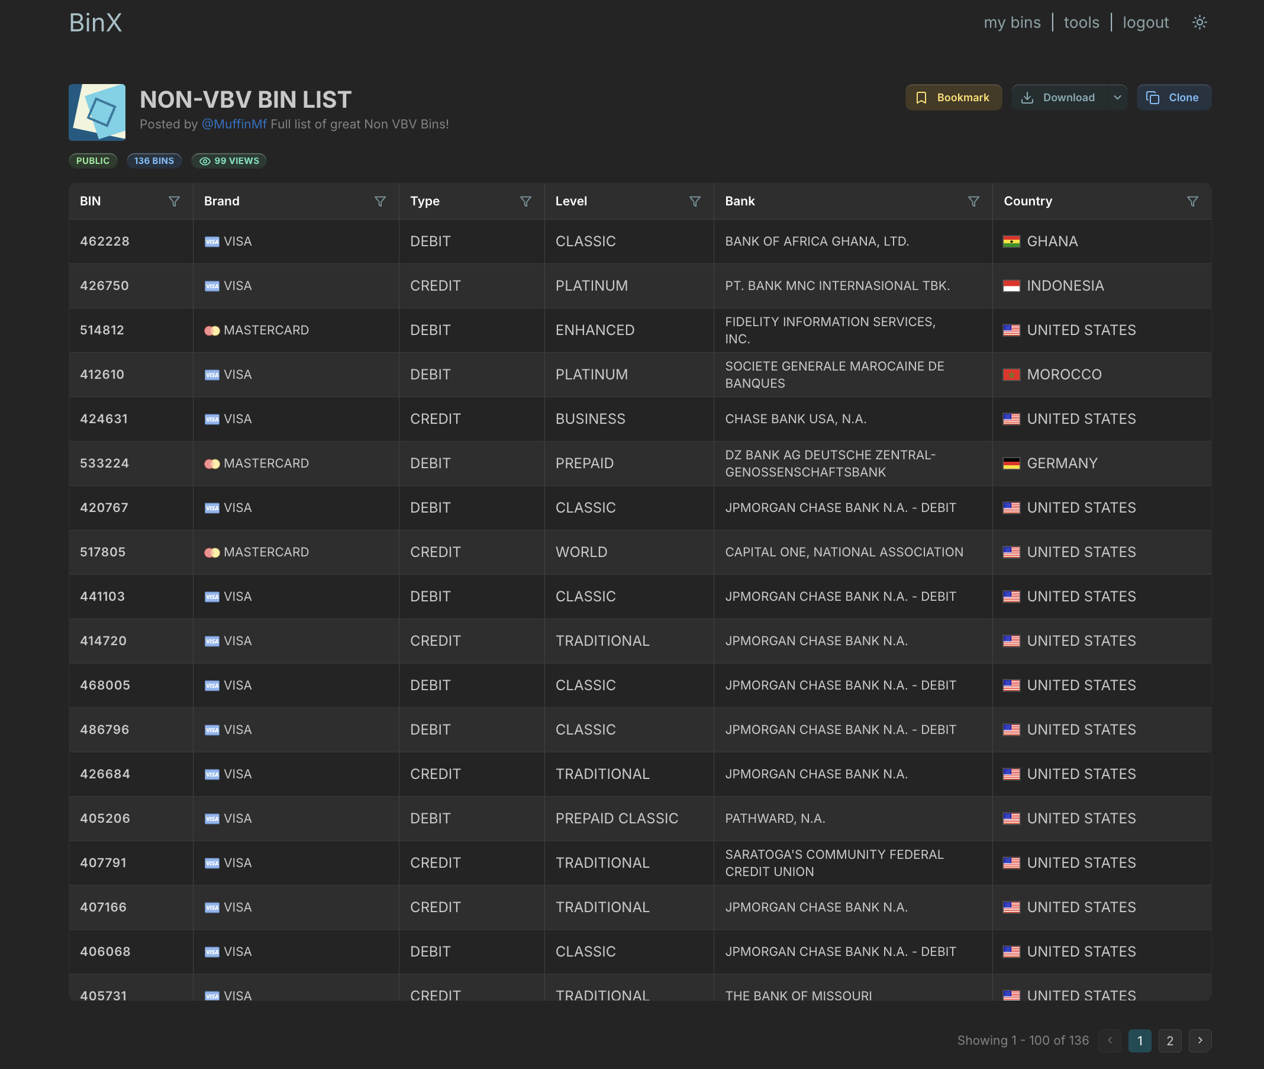The image size is (1264, 1069).
Task: Bookmark this BIN list
Action: (953, 98)
